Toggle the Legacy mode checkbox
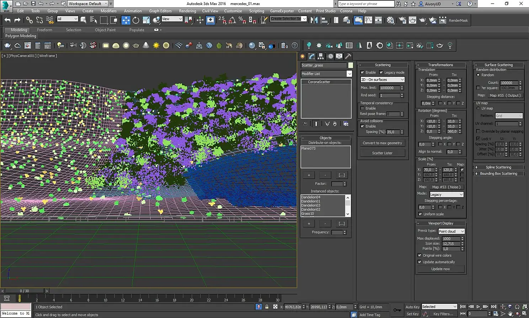 tap(381, 72)
